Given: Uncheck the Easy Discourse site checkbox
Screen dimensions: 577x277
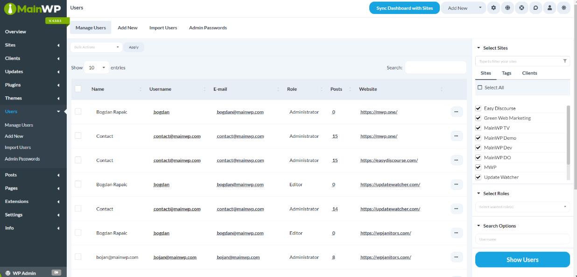Looking at the screenshot, I should click(x=478, y=108).
